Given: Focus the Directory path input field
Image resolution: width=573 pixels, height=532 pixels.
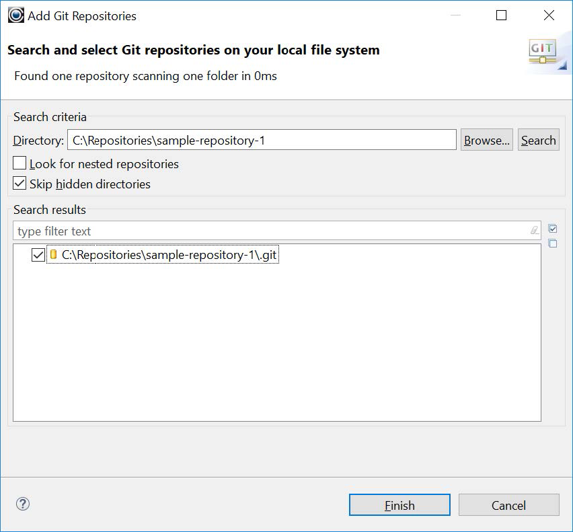Looking at the screenshot, I should (262, 139).
